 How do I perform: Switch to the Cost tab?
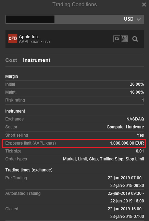tap(11, 60)
